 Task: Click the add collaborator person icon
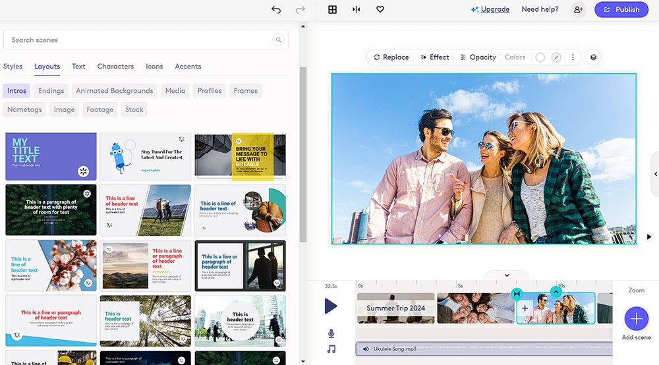[x=579, y=9]
